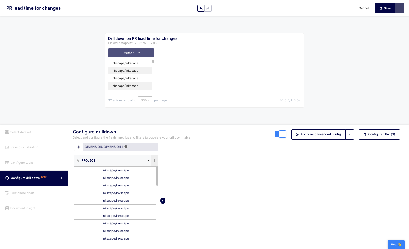Go to the last page of results

pyautogui.click(x=299, y=100)
